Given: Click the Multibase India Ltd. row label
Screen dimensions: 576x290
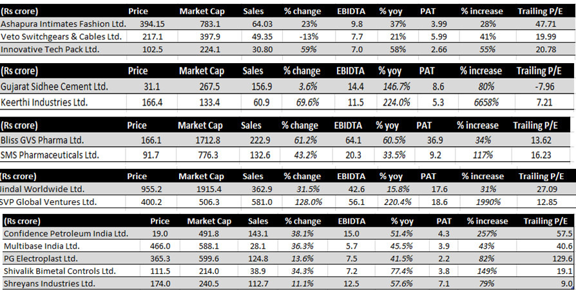Looking at the screenshot, I should pyautogui.click(x=41, y=246).
